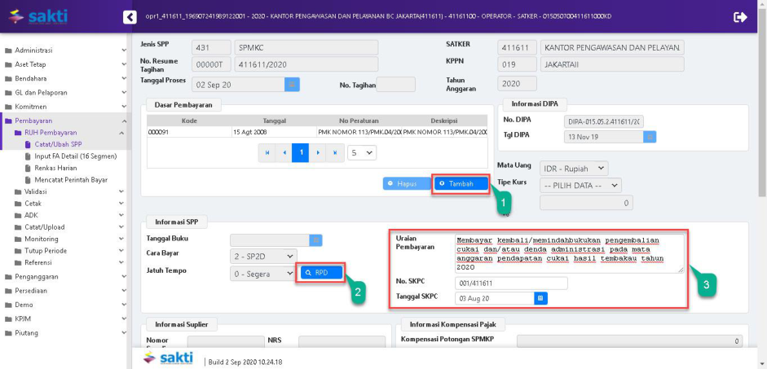Go to the last page of pagination
767x369 pixels.
[336, 152]
